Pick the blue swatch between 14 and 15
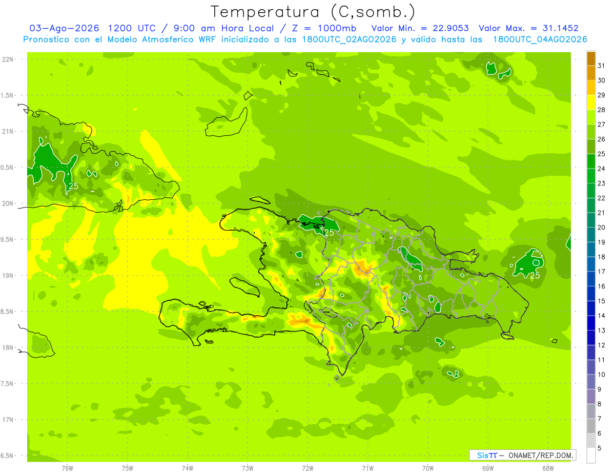The width and height of the screenshot is (615, 475). 591,308
